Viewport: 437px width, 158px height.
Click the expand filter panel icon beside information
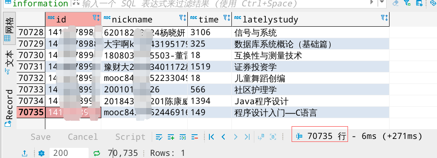[75, 3]
